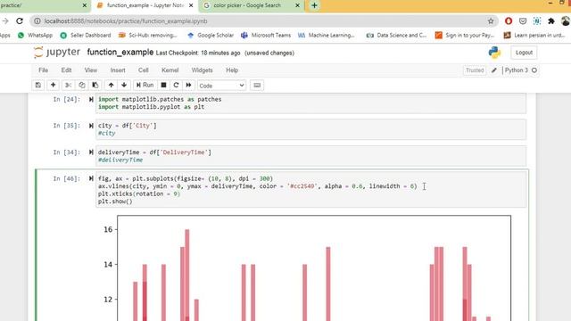The height and width of the screenshot is (321, 571).
Task: Bookmark this page with star icon
Action: 491,21
